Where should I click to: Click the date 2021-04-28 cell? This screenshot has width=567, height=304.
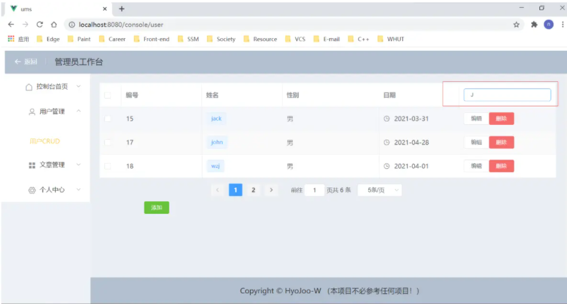411,142
